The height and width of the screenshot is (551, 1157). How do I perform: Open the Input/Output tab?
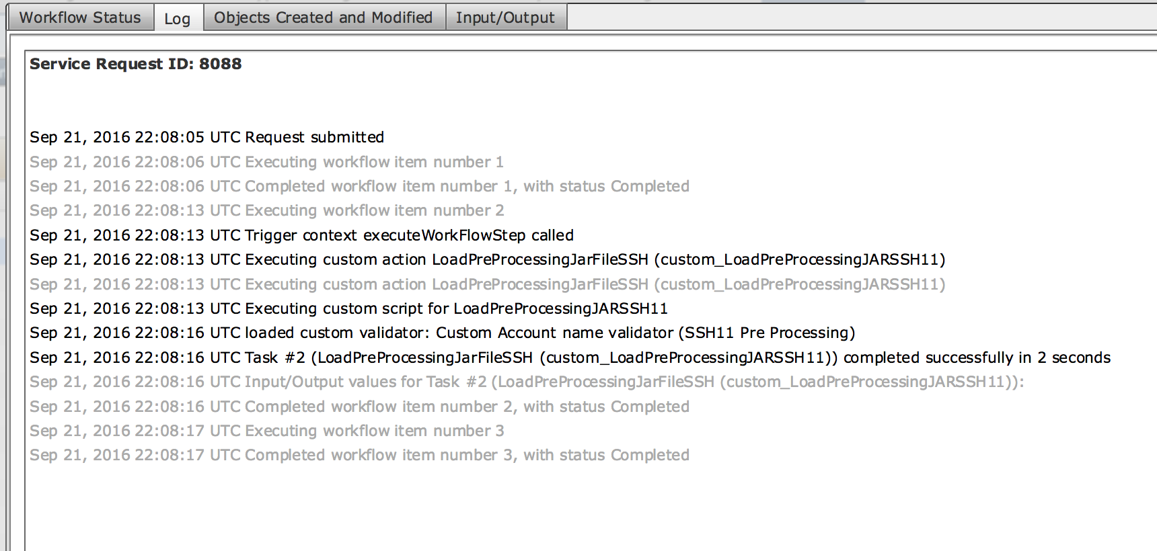(506, 17)
